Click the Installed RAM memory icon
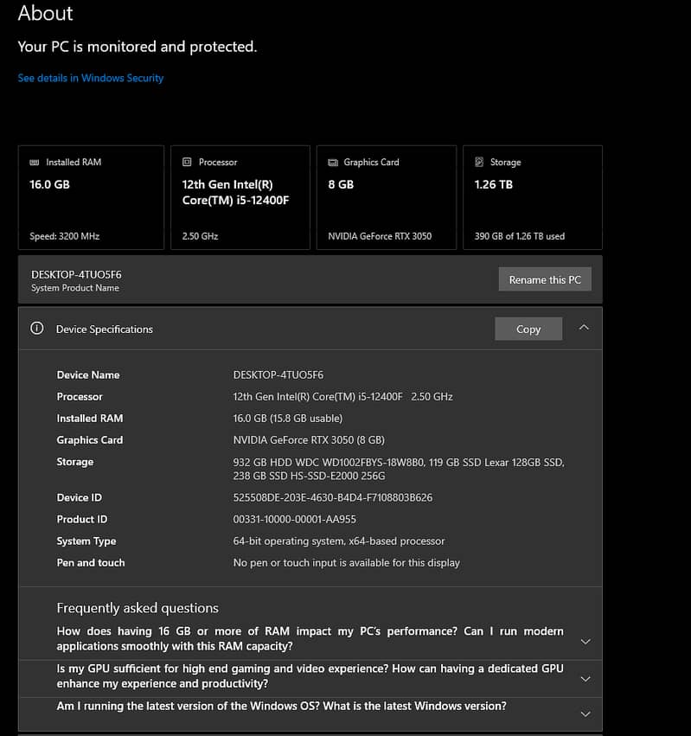 pyautogui.click(x=35, y=163)
